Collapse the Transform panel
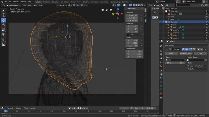 (126, 9)
